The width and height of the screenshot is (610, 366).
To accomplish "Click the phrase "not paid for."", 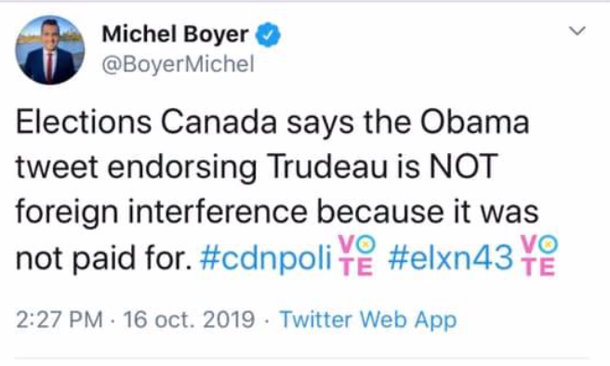I will (104, 258).
